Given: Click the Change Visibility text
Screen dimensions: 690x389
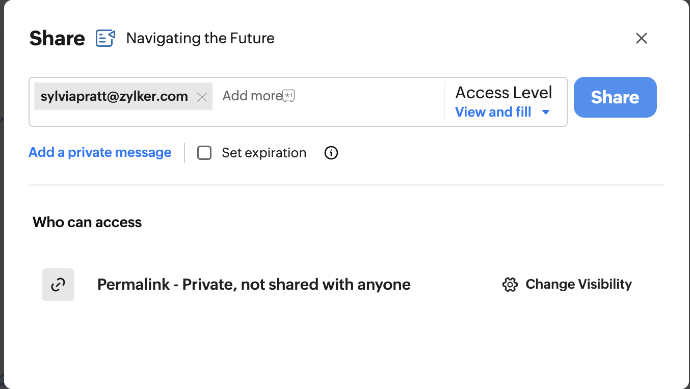Looking at the screenshot, I should coord(578,284).
